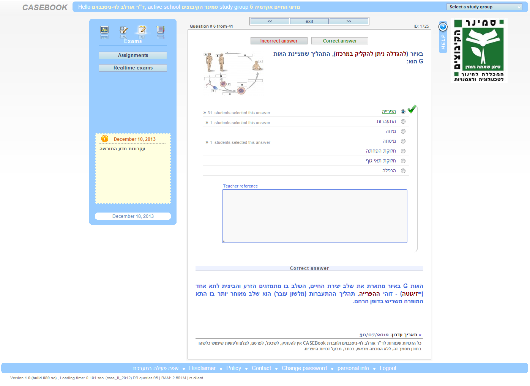Image resolution: width=530 pixels, height=386 pixels.
Task: Open the personal info footer link
Action: [353, 368]
